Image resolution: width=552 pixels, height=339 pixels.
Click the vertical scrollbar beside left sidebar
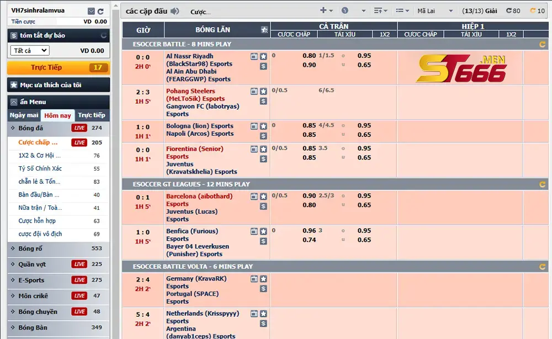[x=115, y=169]
